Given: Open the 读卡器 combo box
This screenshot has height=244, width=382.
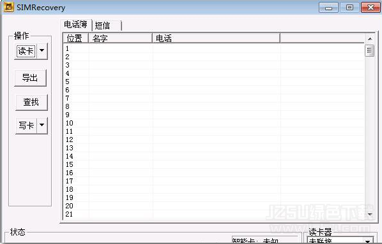Looking at the screenshot, I should click(x=340, y=240).
